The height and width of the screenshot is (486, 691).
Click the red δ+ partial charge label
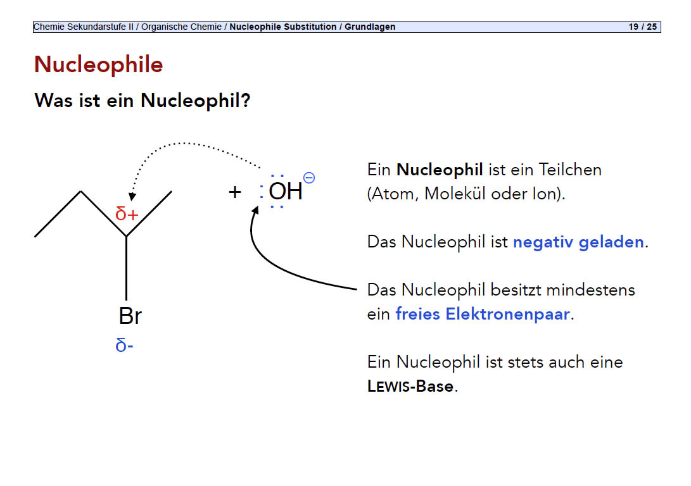(127, 214)
